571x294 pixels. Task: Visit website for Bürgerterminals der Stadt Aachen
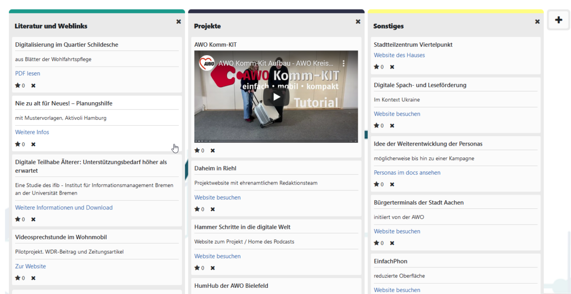397,231
